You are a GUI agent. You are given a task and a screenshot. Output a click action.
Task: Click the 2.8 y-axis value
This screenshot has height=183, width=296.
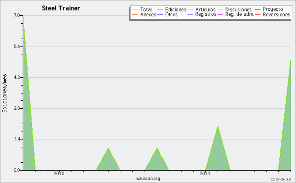17,108
